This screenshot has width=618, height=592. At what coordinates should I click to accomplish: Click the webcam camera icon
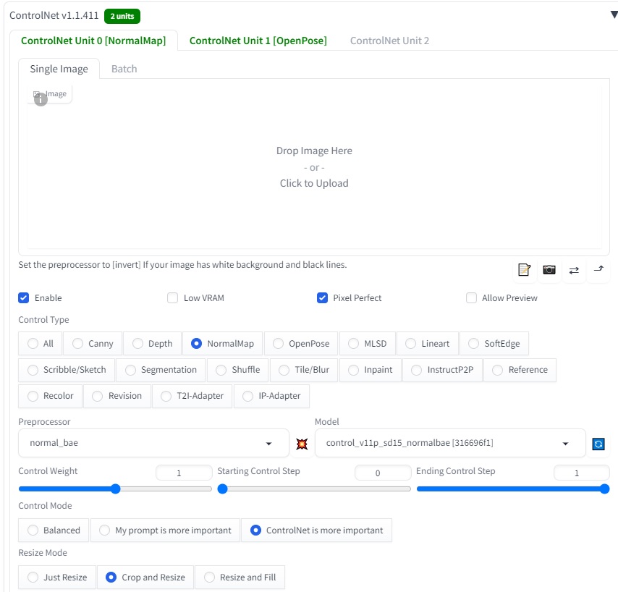pyautogui.click(x=549, y=270)
